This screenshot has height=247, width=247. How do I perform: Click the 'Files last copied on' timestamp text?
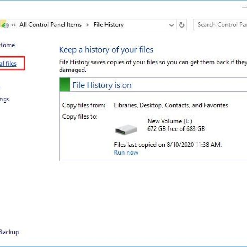pos(168,145)
